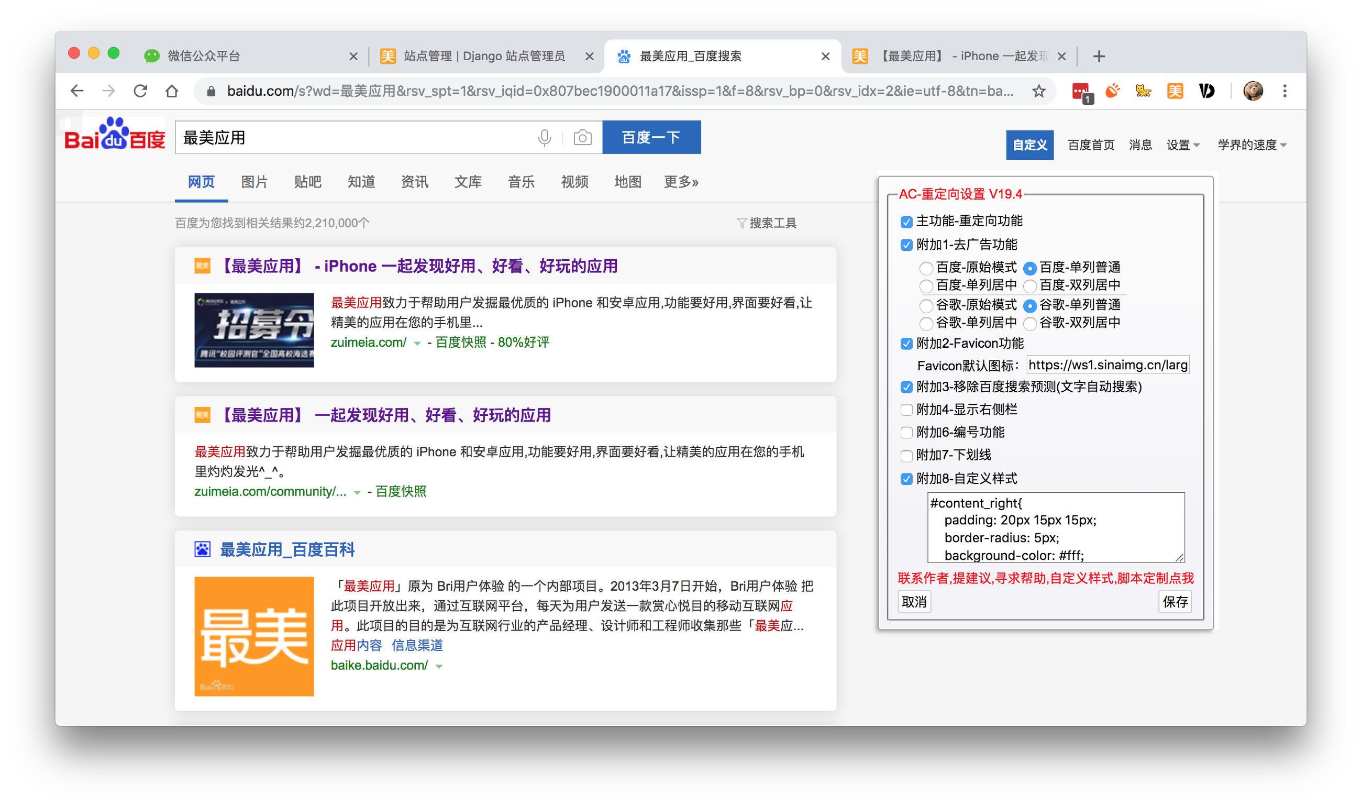The image size is (1362, 805).
Task: Go back with the browser back arrow
Action: pyautogui.click(x=77, y=91)
